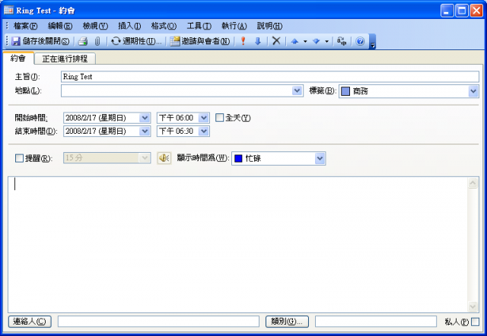Click the Subject field containing Ring Test
This screenshot has width=487, height=336.
(270, 77)
